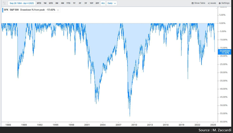Open the sidebar menu icon at top left
This screenshot has height=133, width=233.
tap(4, 3)
